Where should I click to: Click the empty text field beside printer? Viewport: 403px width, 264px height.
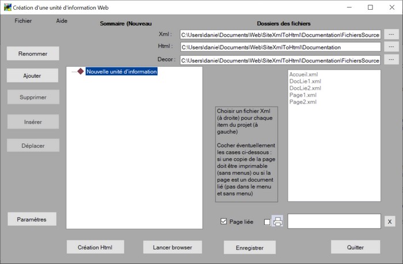(x=334, y=221)
